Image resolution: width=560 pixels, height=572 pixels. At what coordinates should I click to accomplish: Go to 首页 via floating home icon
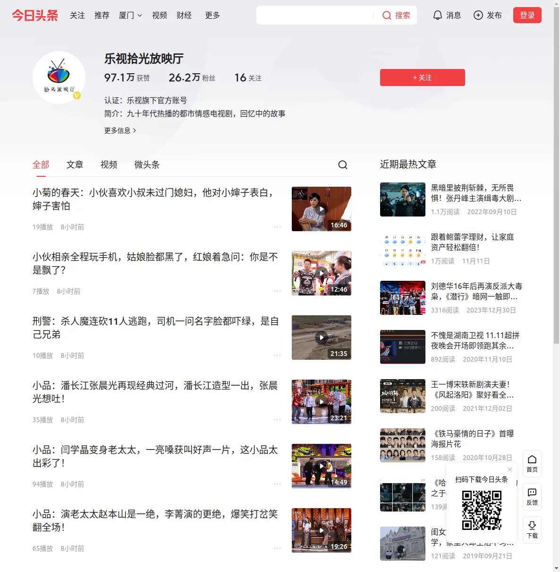pos(532,464)
